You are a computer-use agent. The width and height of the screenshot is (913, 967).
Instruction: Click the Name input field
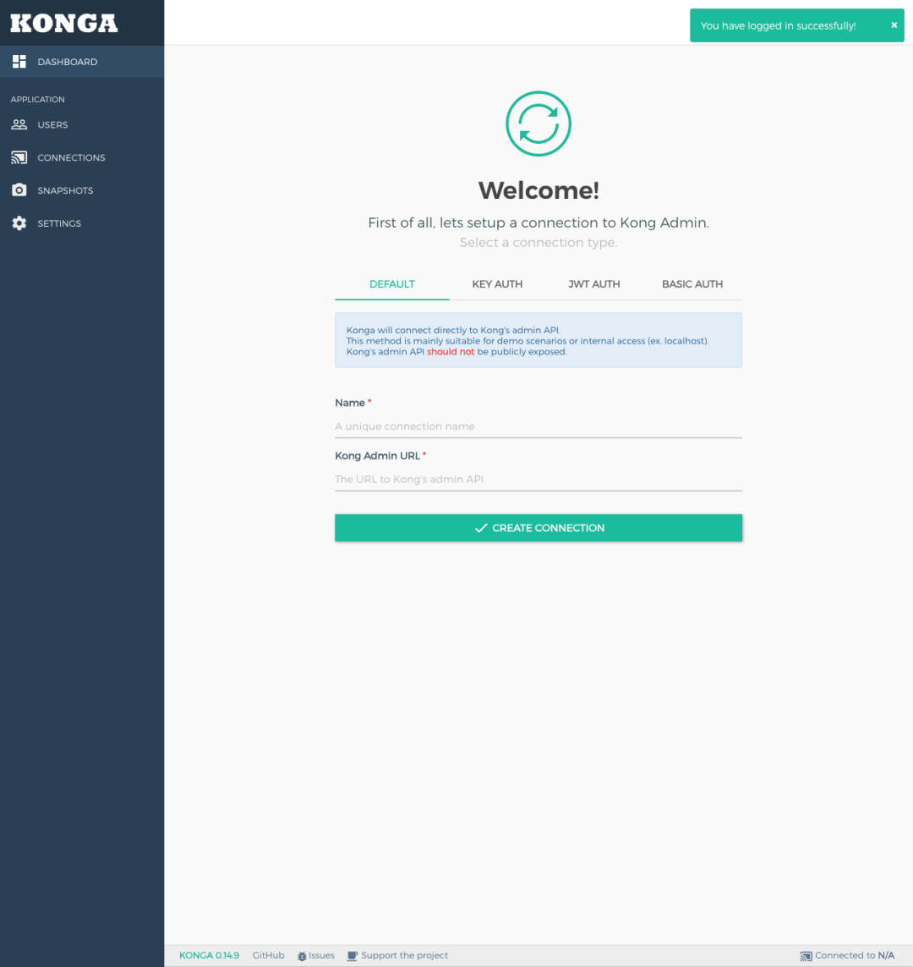click(539, 426)
